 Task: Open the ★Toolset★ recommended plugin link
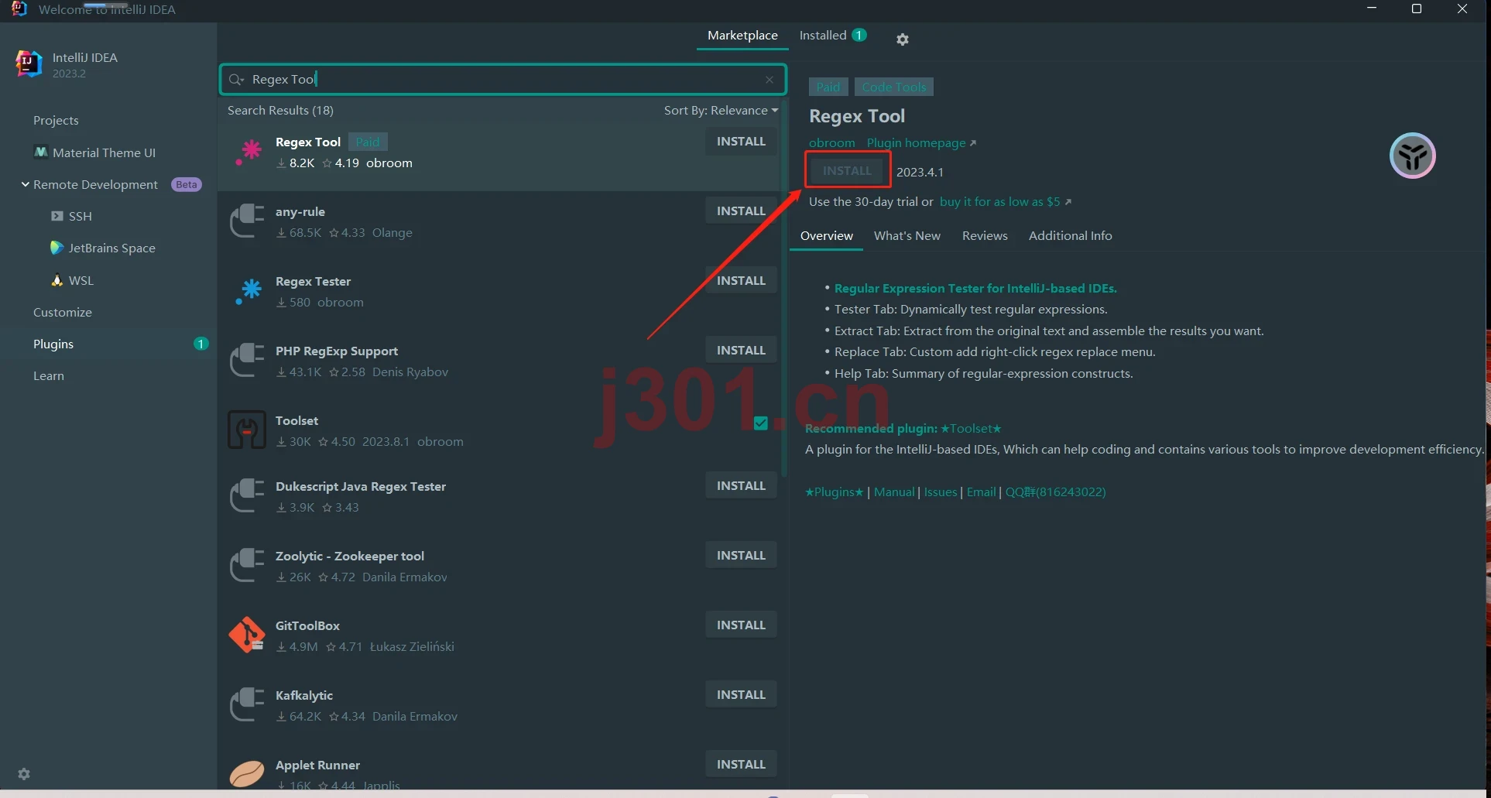pos(971,429)
